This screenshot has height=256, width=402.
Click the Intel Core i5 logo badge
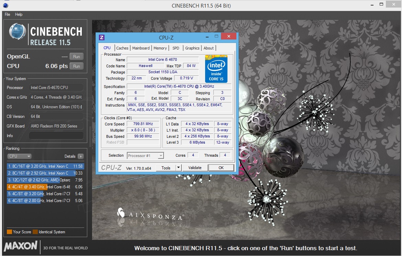216,68
